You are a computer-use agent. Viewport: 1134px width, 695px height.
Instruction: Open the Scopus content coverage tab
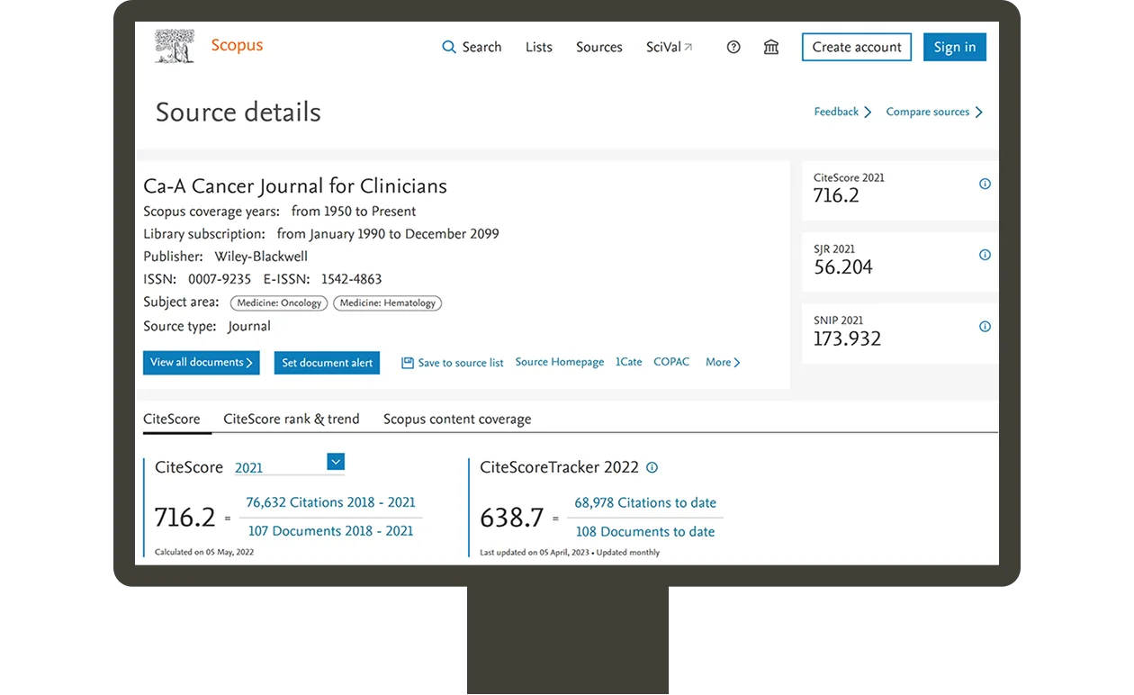pos(456,419)
